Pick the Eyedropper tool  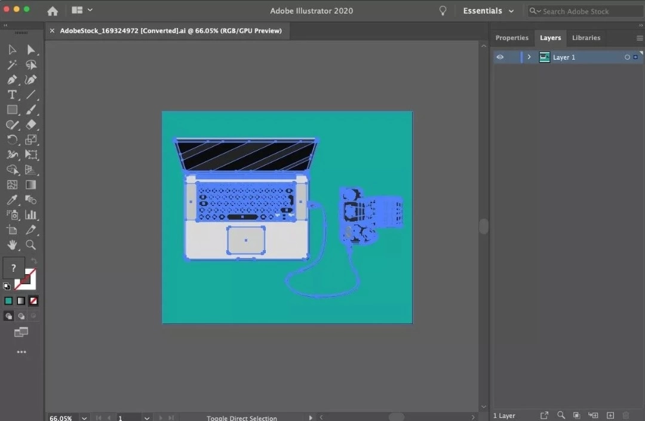pos(12,200)
